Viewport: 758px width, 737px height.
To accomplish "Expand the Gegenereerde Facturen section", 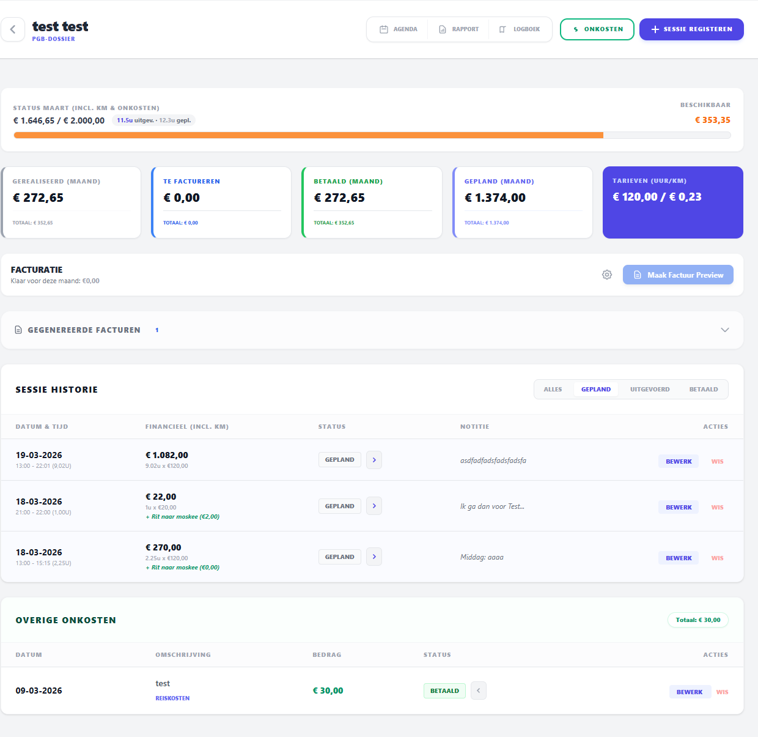I will tap(724, 330).
